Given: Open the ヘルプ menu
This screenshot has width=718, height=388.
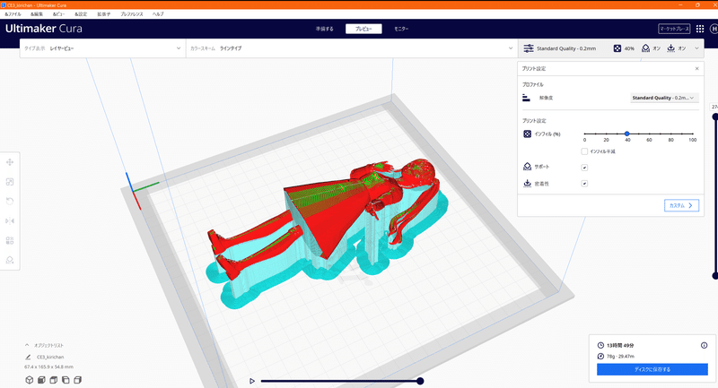Looking at the screenshot, I should click(x=158, y=14).
